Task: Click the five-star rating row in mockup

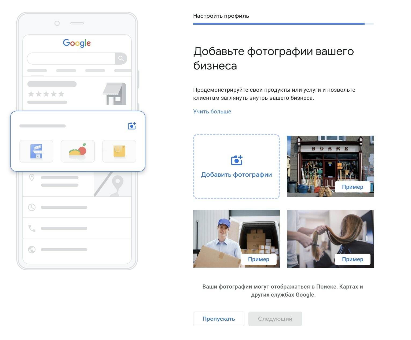Action: 46,94
